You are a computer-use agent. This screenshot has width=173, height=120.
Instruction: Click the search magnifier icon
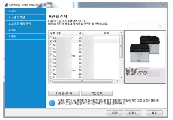tap(159, 26)
